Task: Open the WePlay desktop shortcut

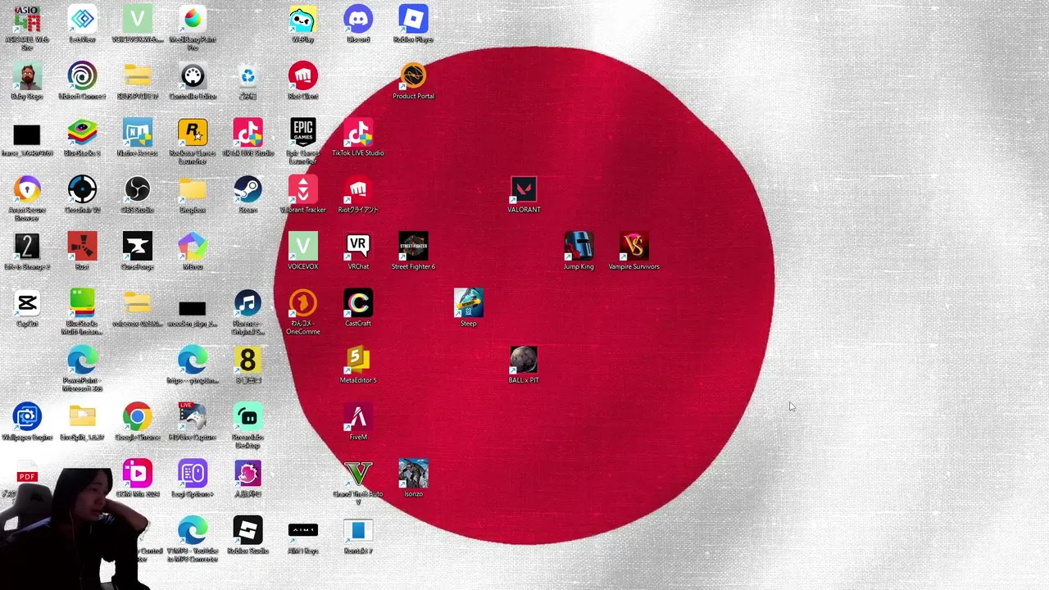Action: [x=302, y=20]
